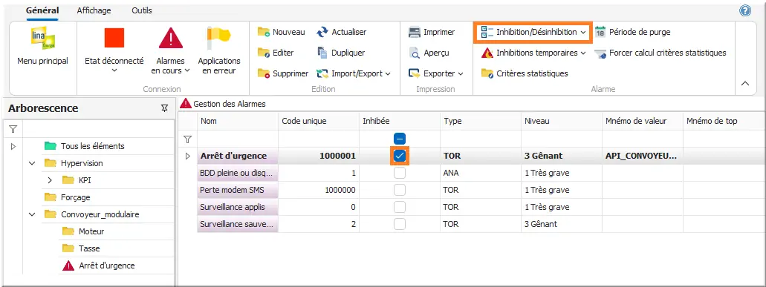This screenshot has height=287, width=766.
Task: Click Forcer calcul critères statistiques icon
Action: click(600, 53)
